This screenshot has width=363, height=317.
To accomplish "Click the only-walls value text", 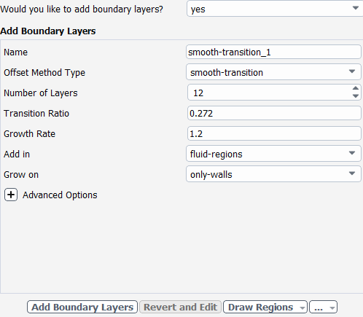I will pyautogui.click(x=211, y=175).
